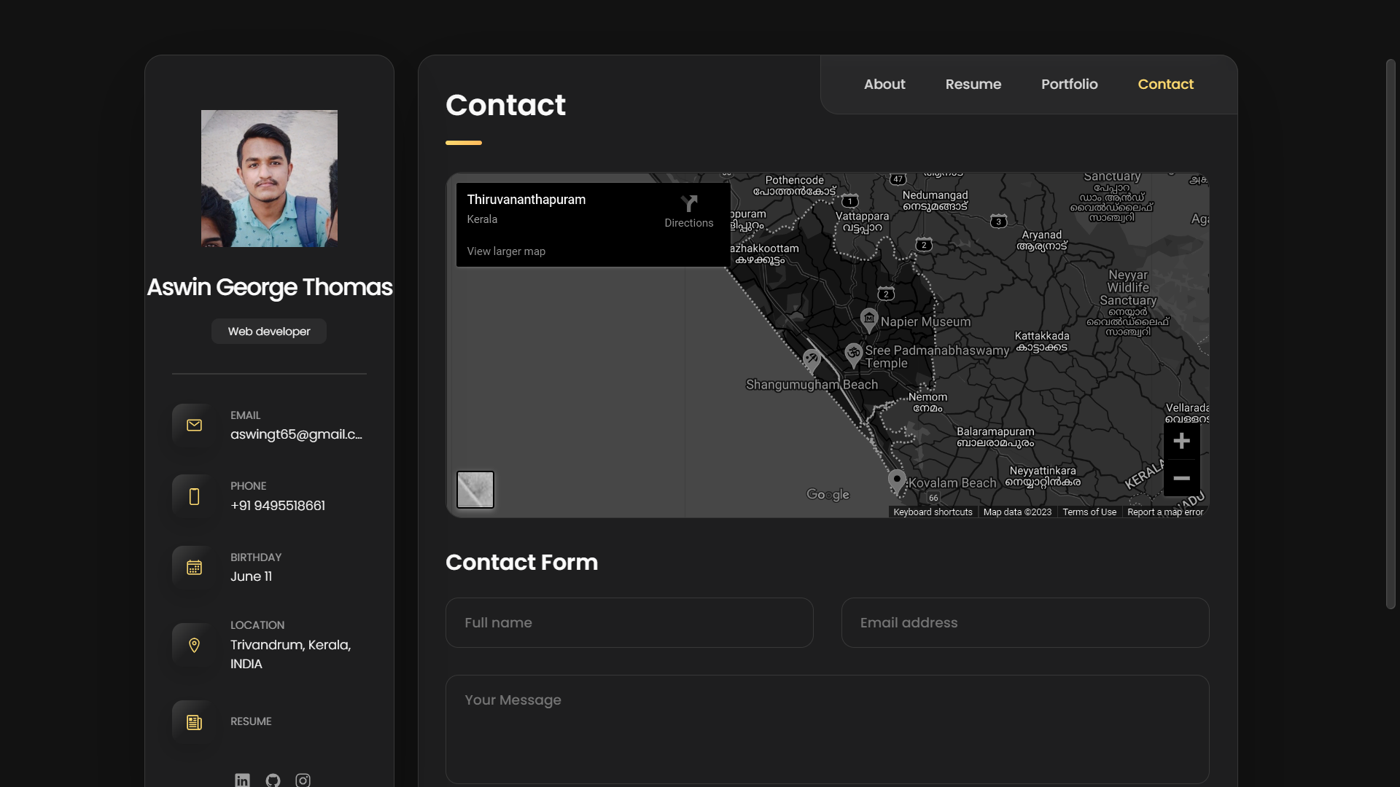Zoom in on the map
The image size is (1400, 787).
tap(1181, 441)
